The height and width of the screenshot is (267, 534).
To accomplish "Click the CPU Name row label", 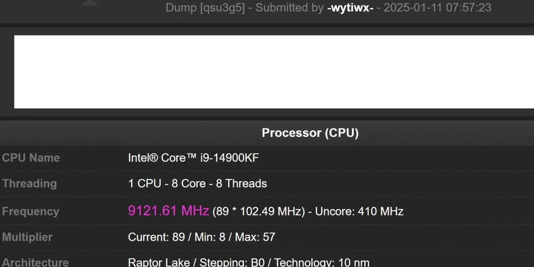I will (31, 158).
